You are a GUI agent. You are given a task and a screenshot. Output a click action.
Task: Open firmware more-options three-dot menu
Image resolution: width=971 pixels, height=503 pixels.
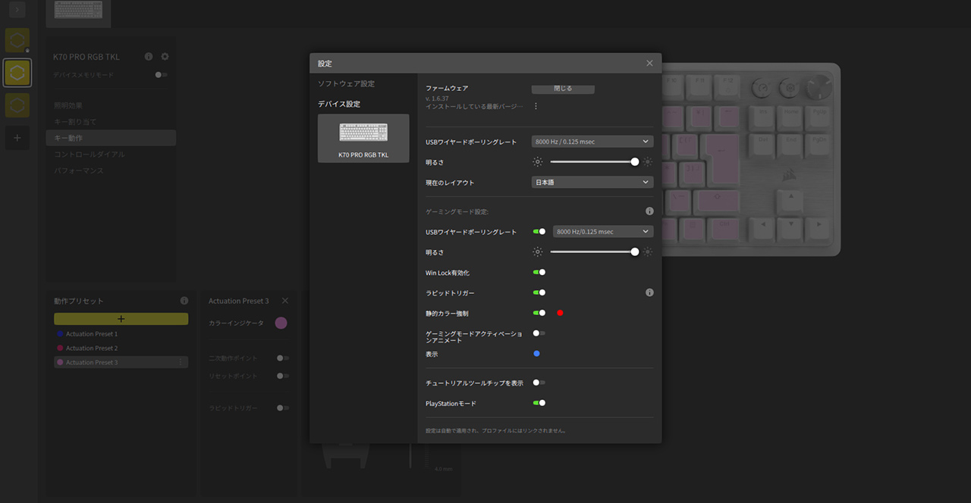click(x=536, y=106)
